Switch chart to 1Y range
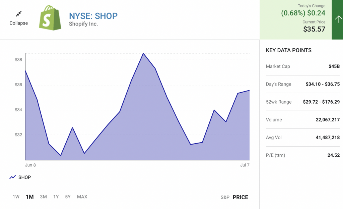This screenshot has height=209, width=343. 56,197
